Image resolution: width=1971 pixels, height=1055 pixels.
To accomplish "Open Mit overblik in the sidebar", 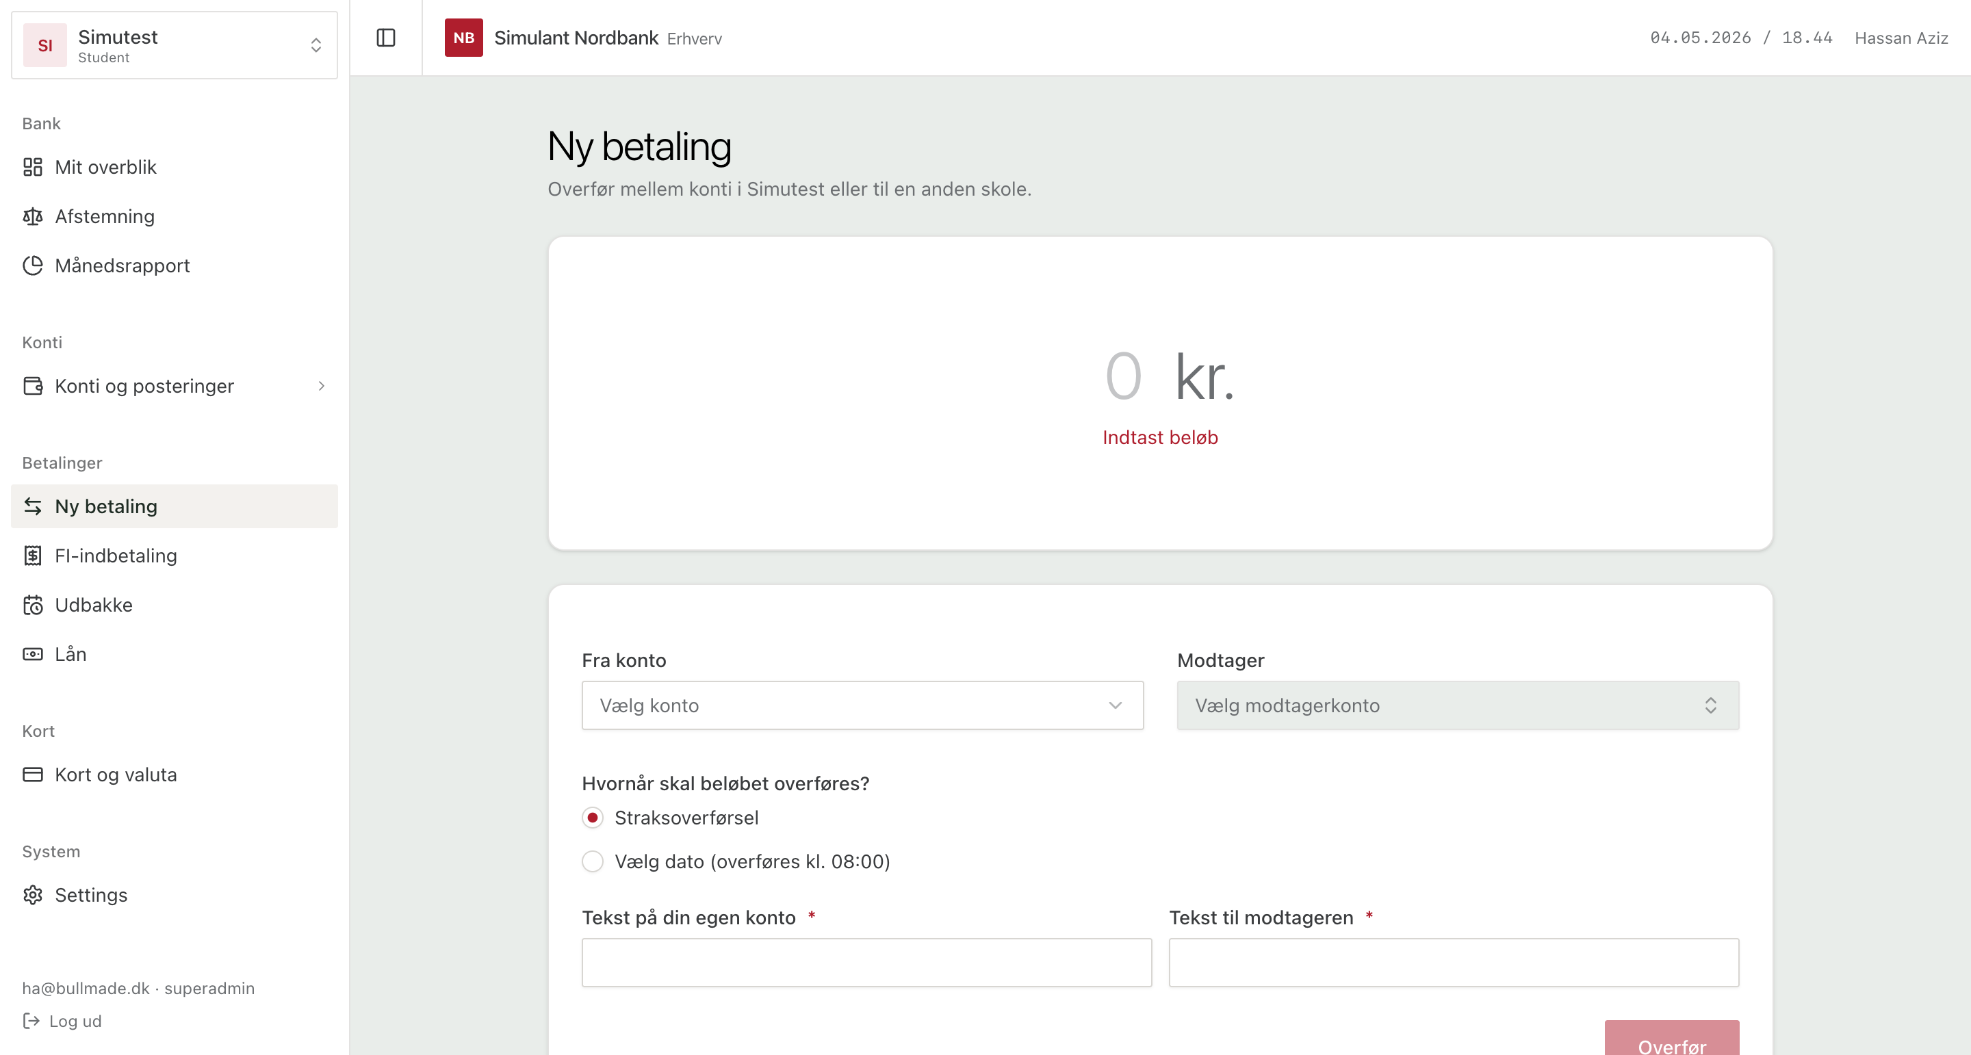I will point(175,167).
